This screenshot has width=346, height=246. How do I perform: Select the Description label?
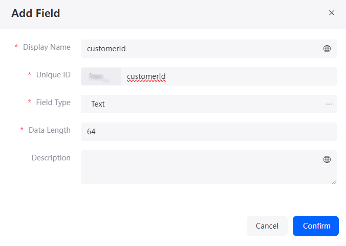pos(51,158)
